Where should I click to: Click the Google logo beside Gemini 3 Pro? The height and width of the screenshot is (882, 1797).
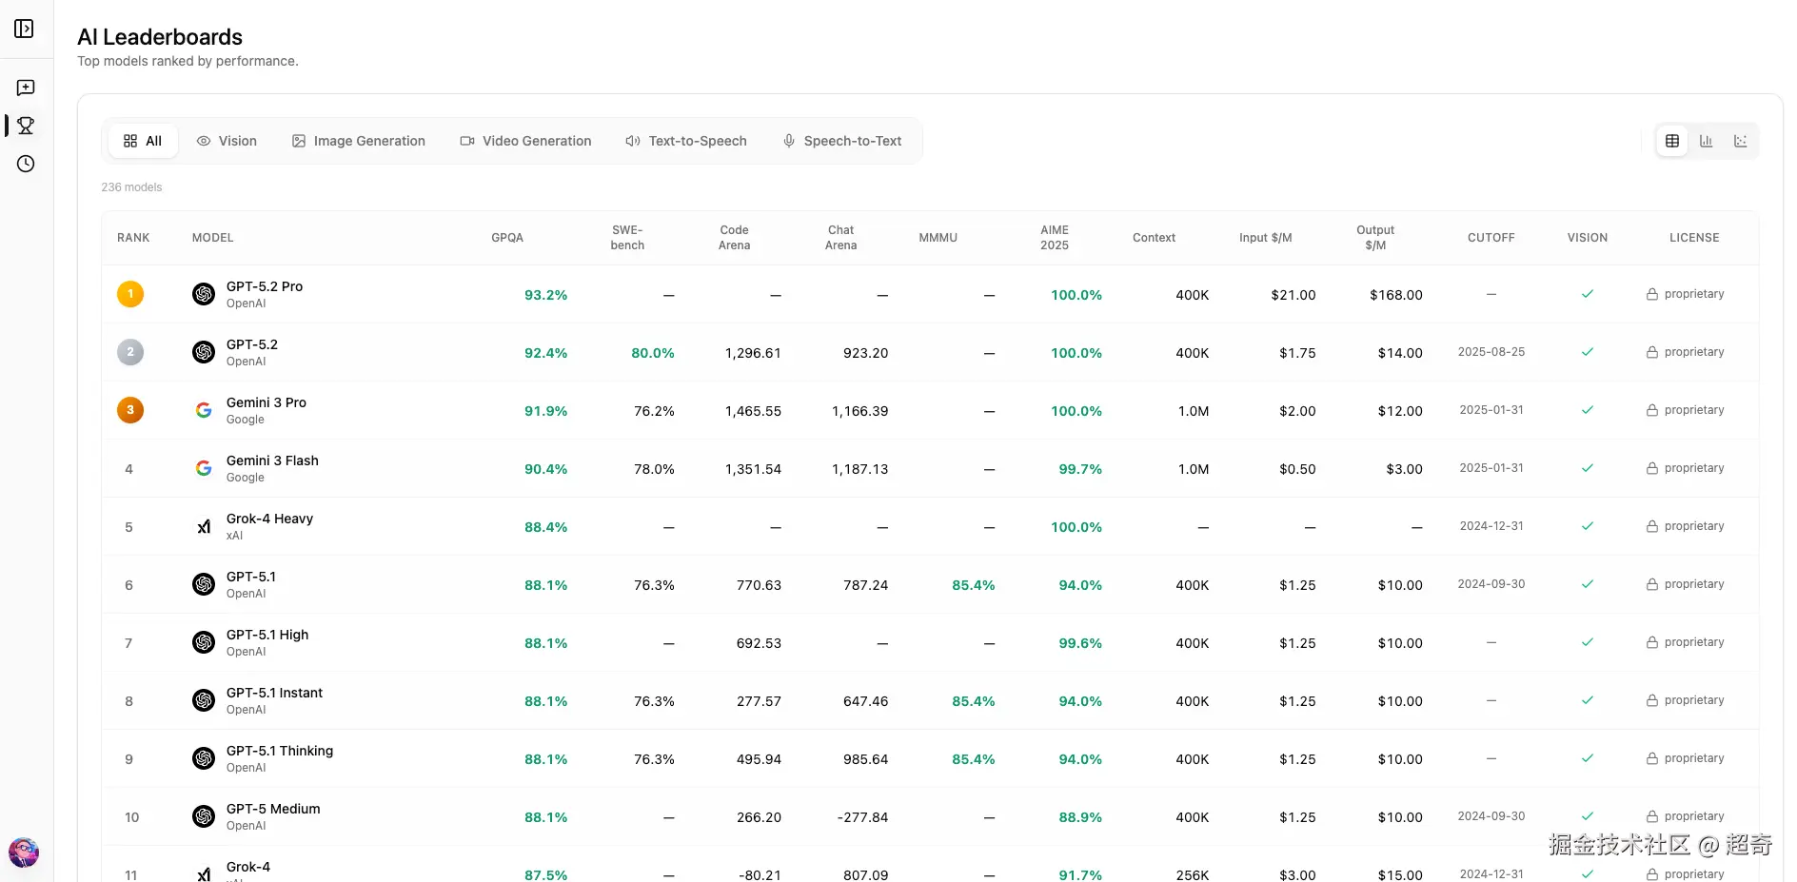click(204, 410)
